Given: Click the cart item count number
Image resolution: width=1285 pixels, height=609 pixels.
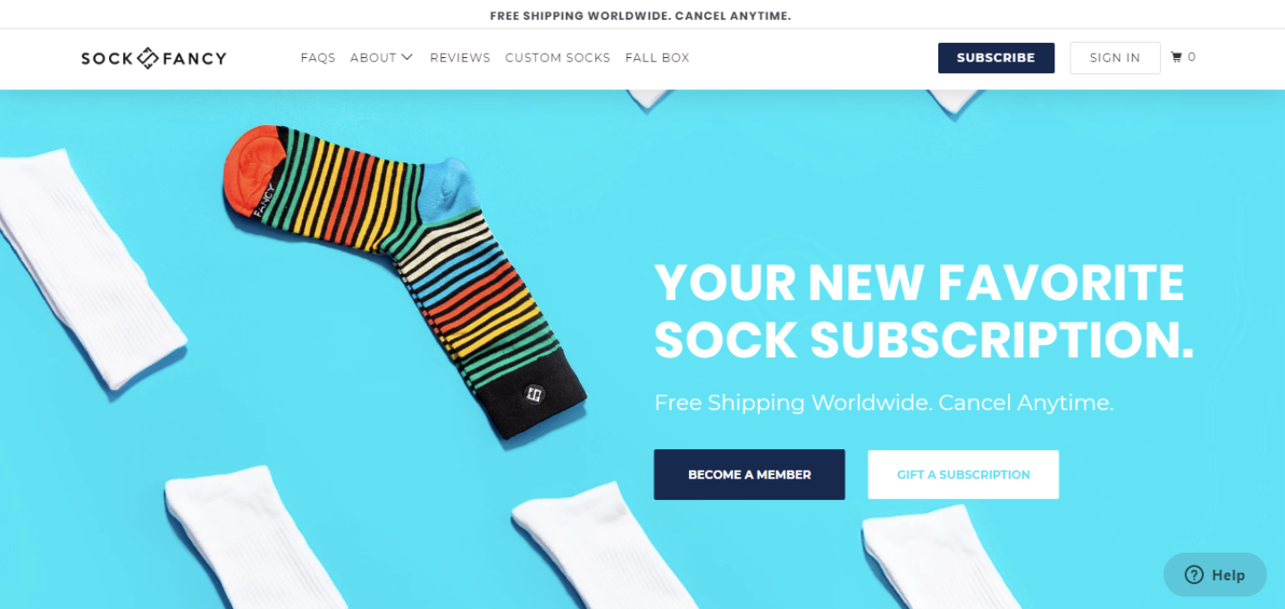Looking at the screenshot, I should (x=1192, y=57).
